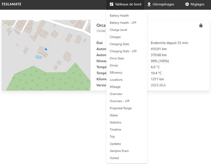This screenshot has width=211, height=164.
Task: Open the Visited dashboard
Action: 114,158
